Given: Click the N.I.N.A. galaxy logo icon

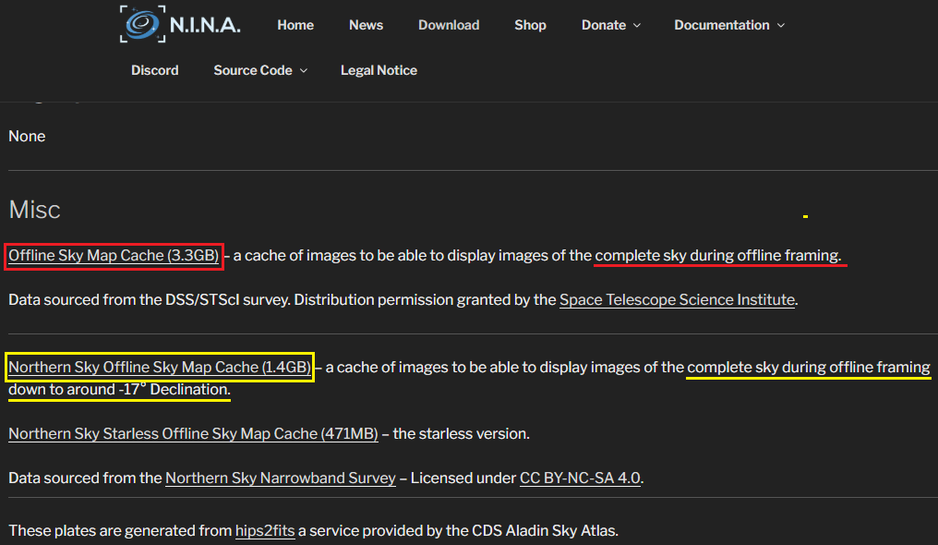Looking at the screenshot, I should (x=143, y=25).
